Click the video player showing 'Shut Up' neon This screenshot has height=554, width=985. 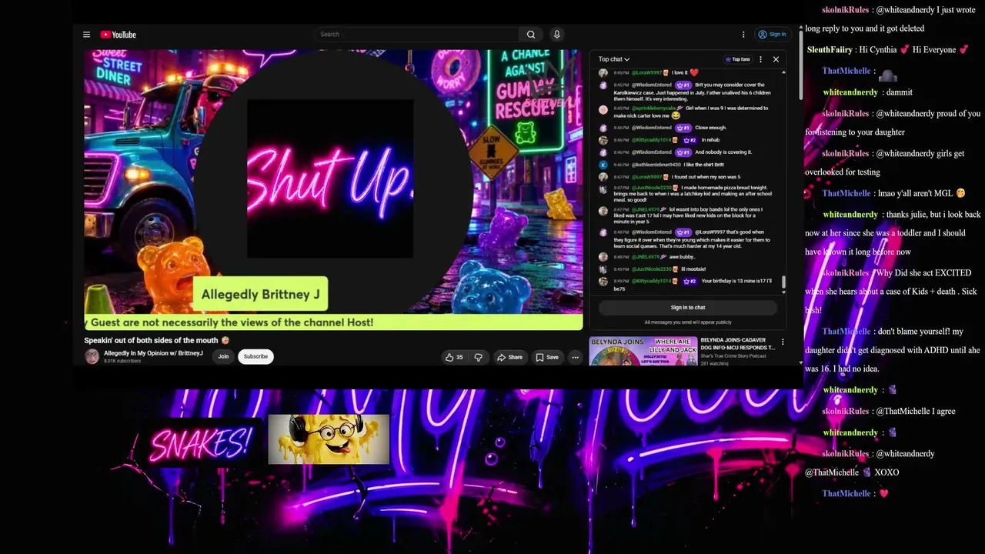pos(333,190)
